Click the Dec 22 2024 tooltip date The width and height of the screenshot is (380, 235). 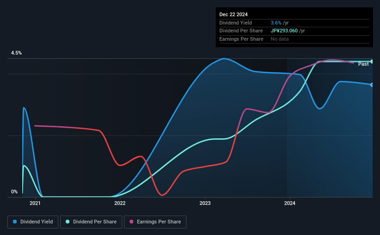point(233,14)
